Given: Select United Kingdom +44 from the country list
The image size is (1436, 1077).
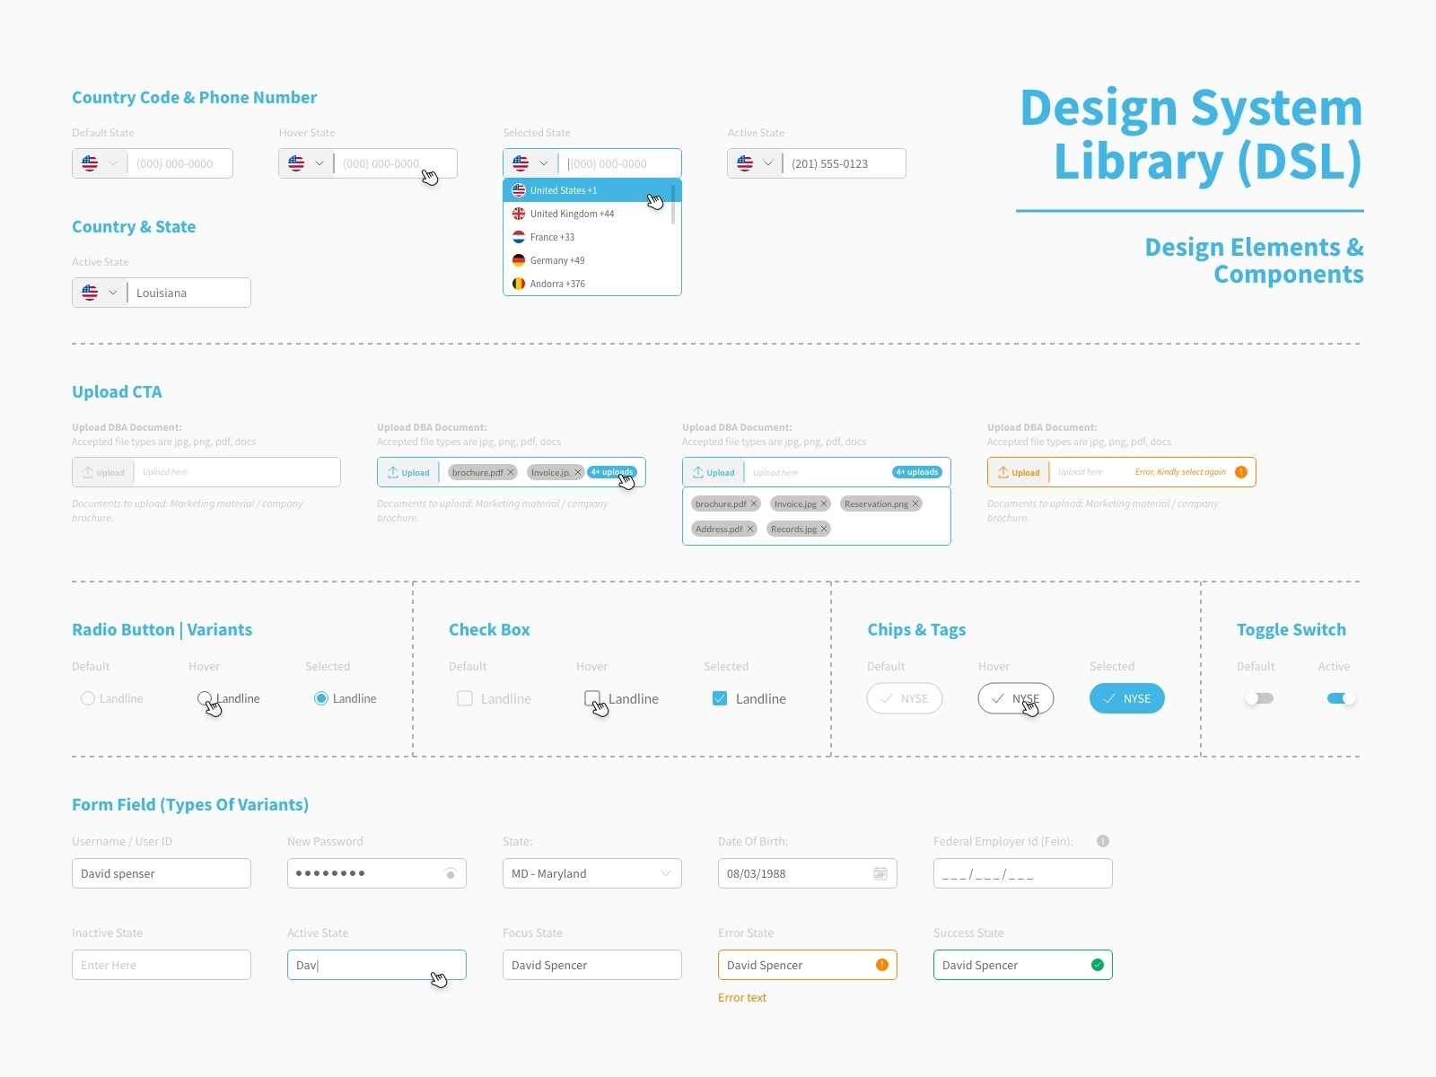Looking at the screenshot, I should pyautogui.click(x=573, y=214).
